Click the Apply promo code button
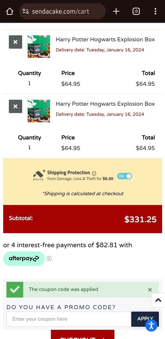The height and width of the screenshot is (339, 165). point(145,319)
